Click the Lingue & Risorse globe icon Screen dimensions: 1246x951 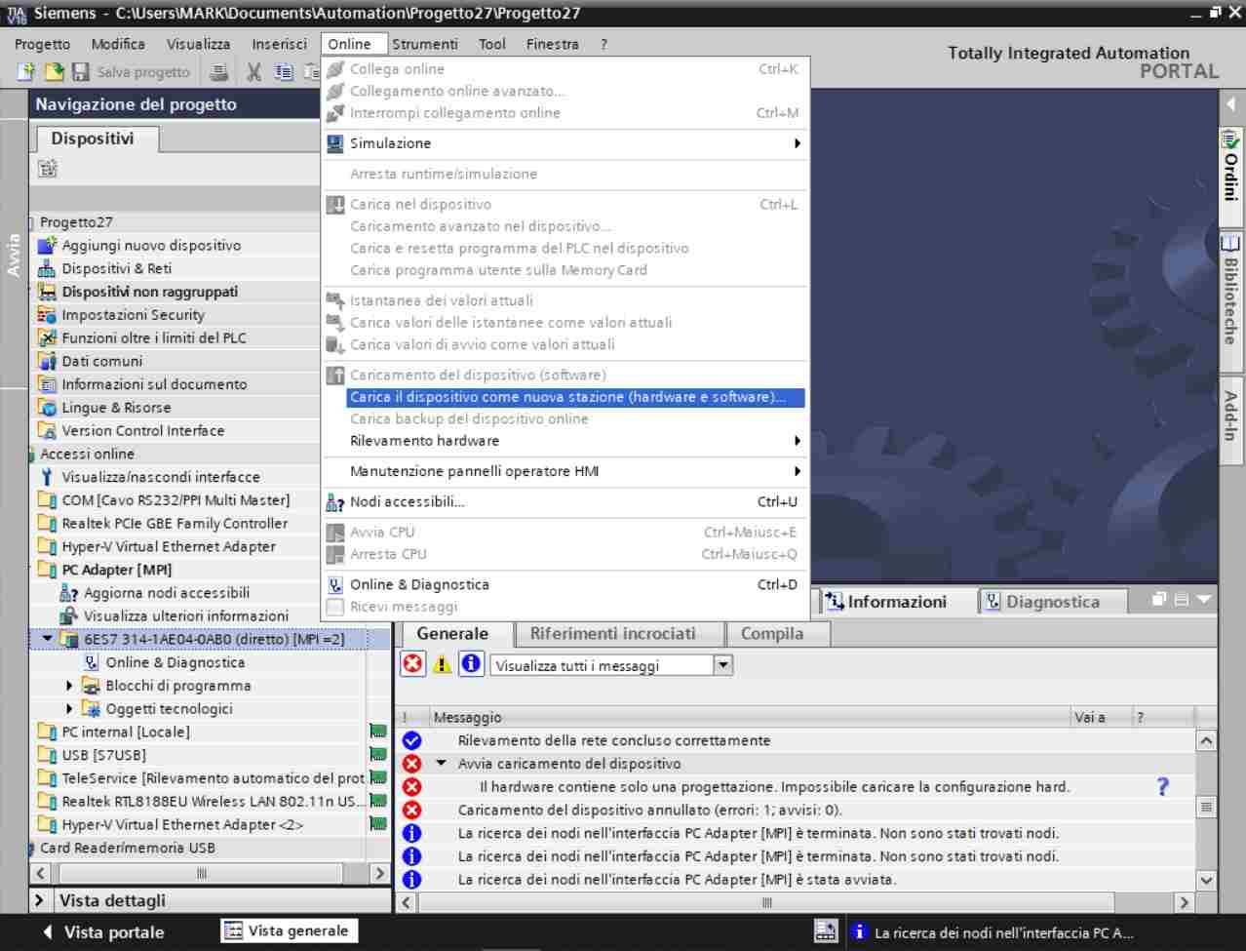(x=47, y=407)
